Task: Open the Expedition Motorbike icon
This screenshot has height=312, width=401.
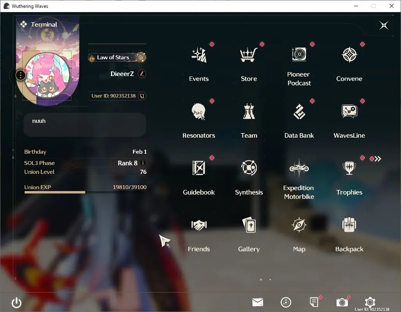Action: (x=299, y=168)
